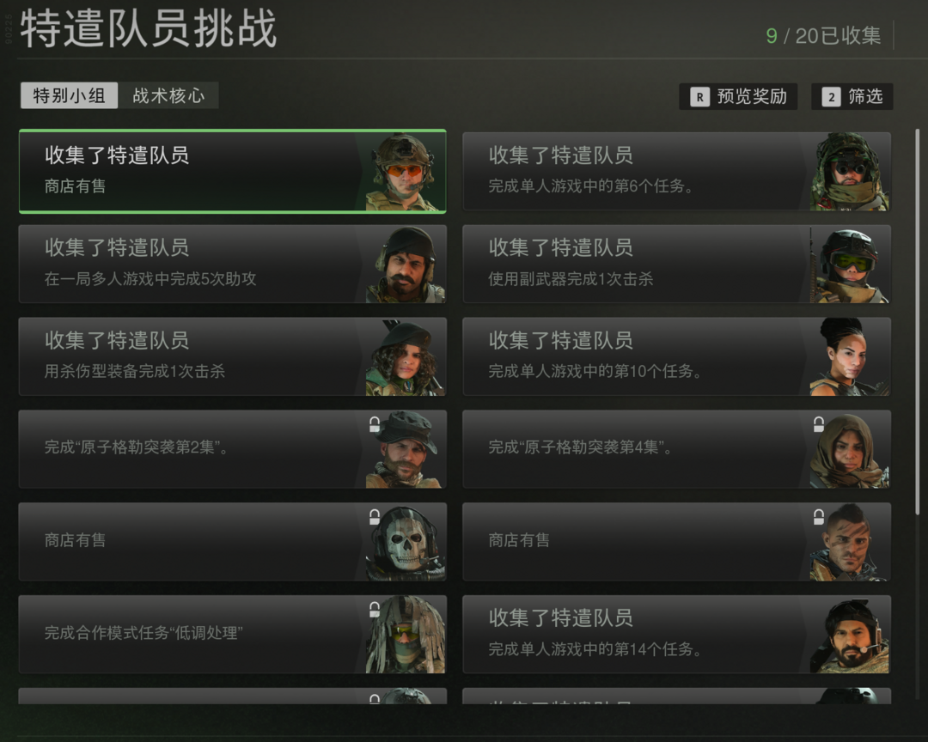The height and width of the screenshot is (742, 928).
Task: Open the 筛选 filter options
Action: pyautogui.click(x=852, y=96)
